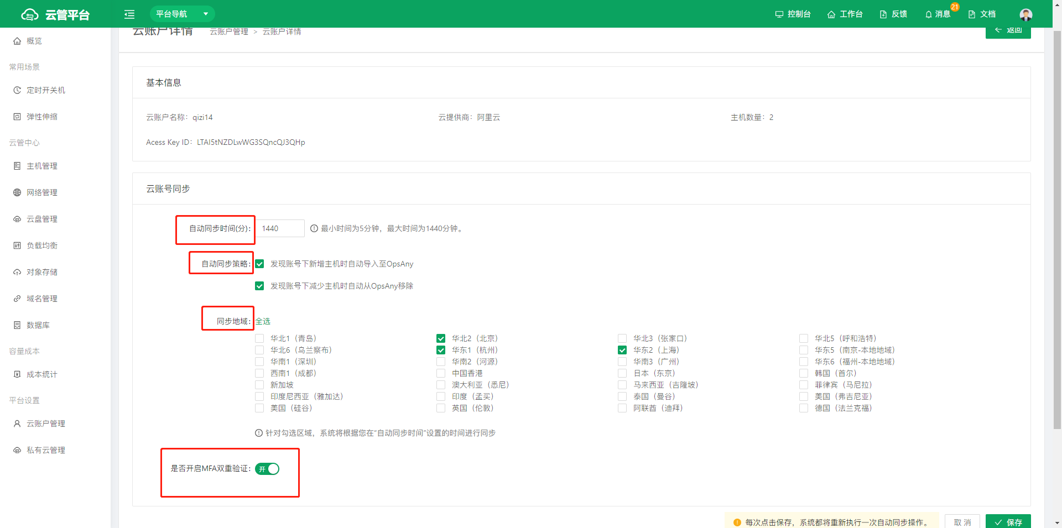Open 控制台 from the top bar
This screenshot has height=528, width=1062.
(x=793, y=14)
